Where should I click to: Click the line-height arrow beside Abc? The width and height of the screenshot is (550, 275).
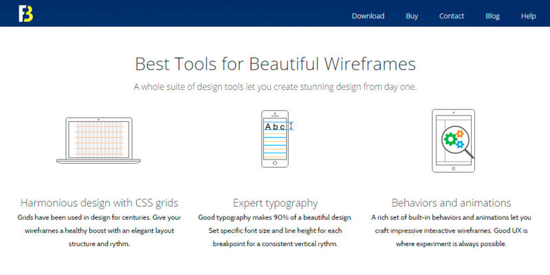pos(291,126)
